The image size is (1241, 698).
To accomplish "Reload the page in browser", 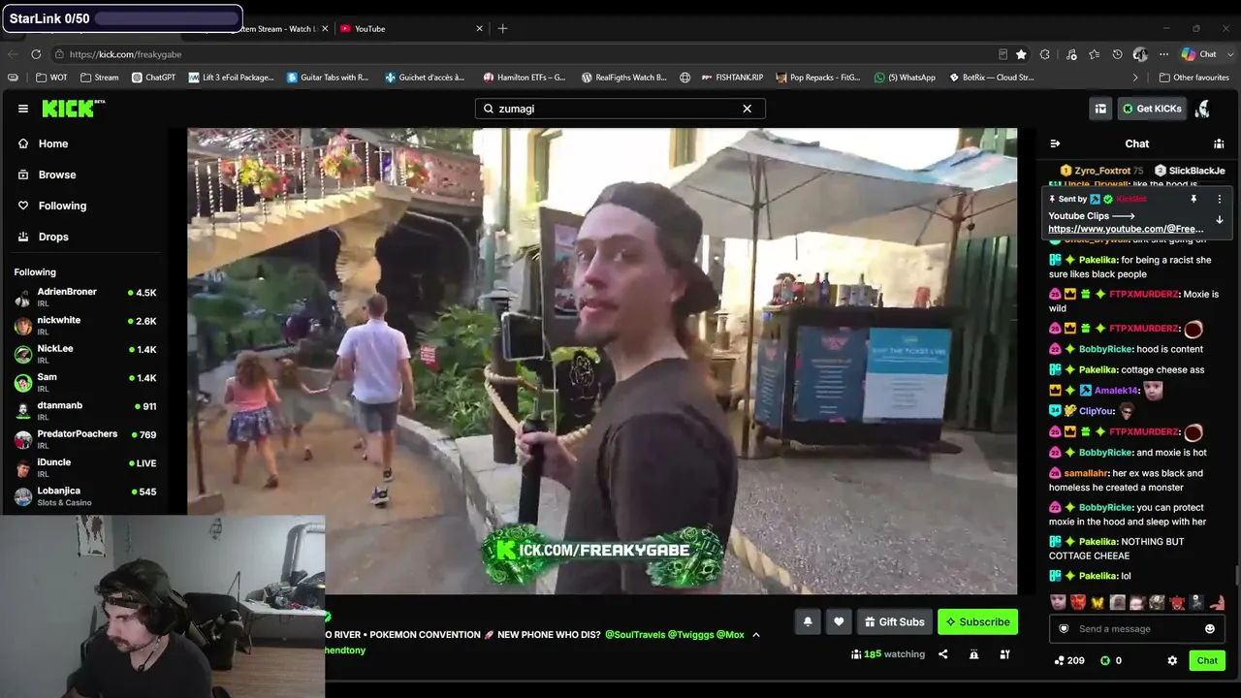I will (x=36, y=54).
